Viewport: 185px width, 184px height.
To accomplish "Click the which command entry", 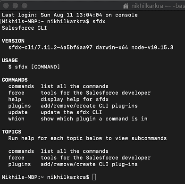I will (x=17, y=119).
